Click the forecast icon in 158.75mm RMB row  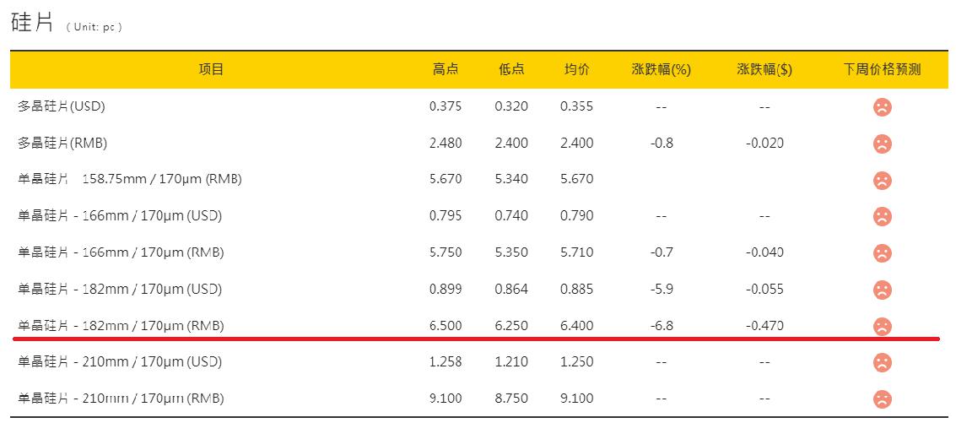pyautogui.click(x=882, y=180)
